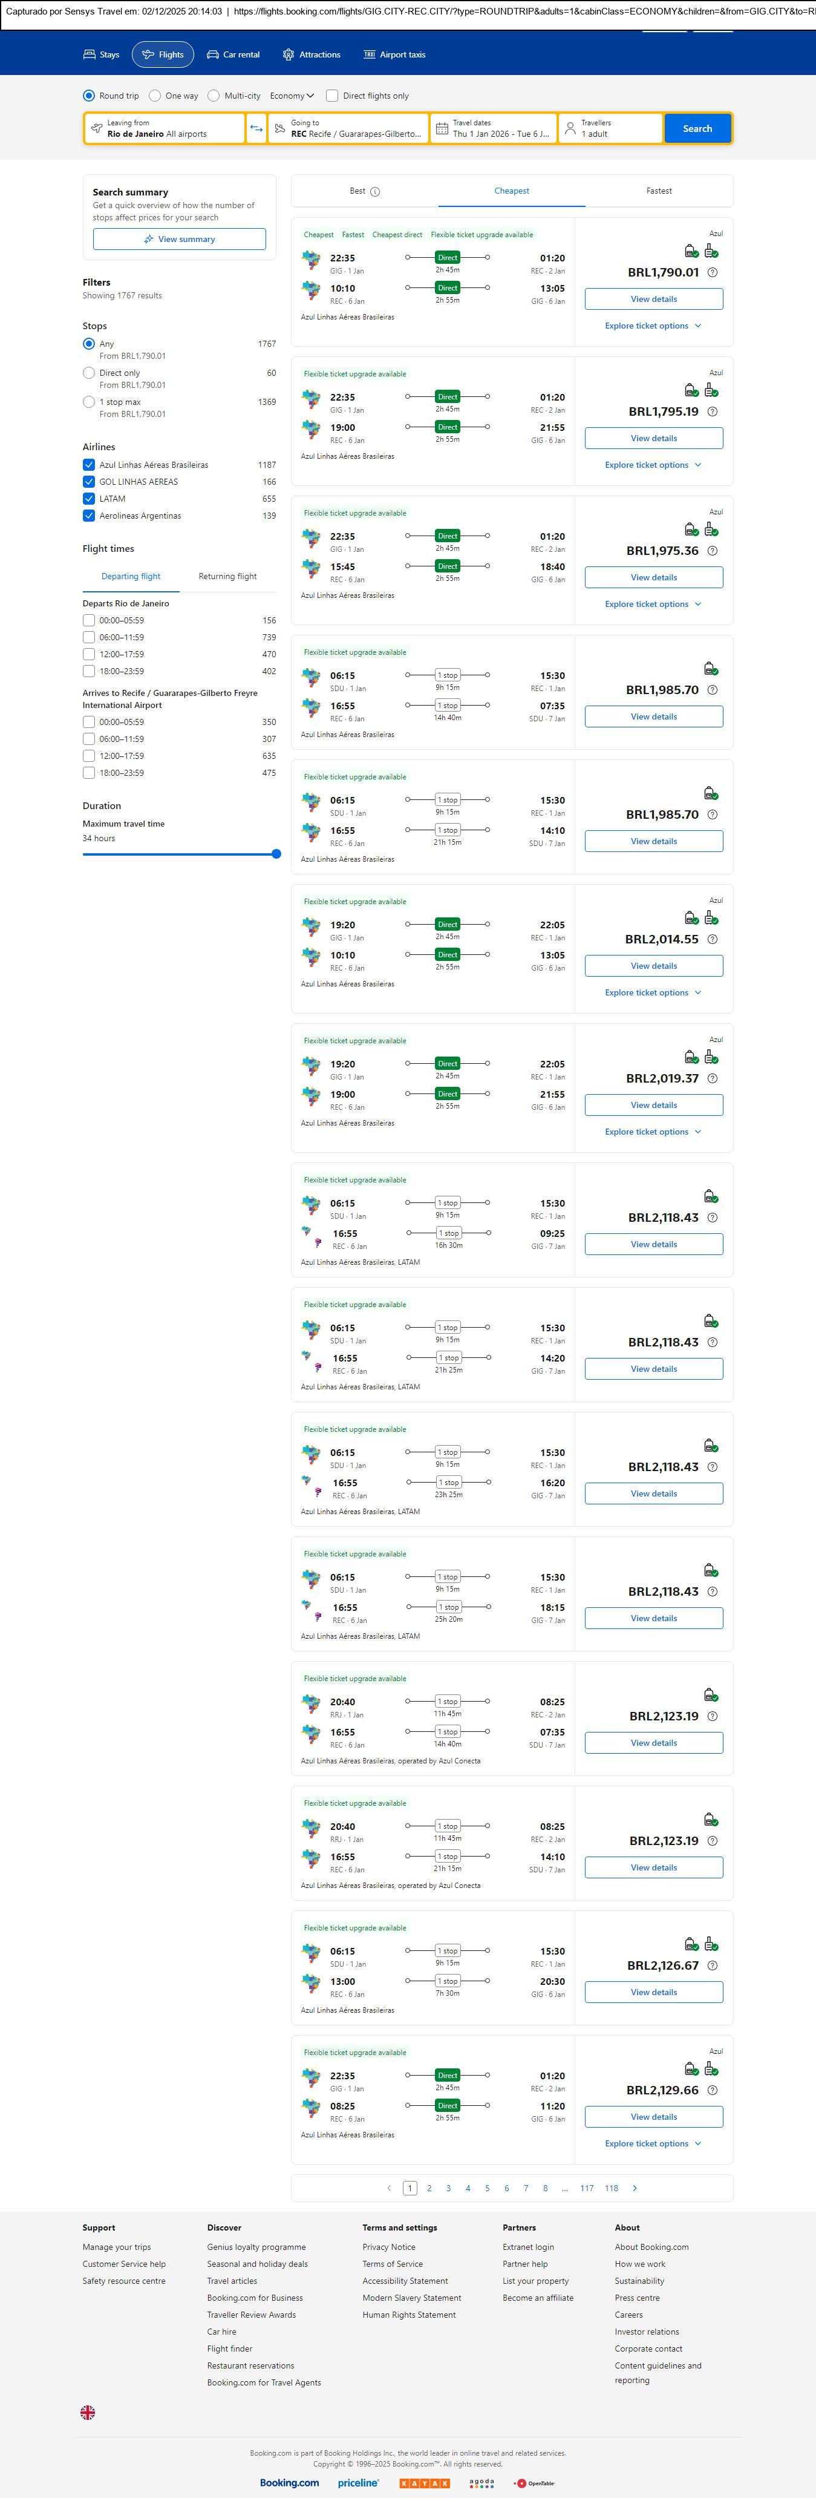Click the swap origin and destination arrows icon

(x=257, y=129)
